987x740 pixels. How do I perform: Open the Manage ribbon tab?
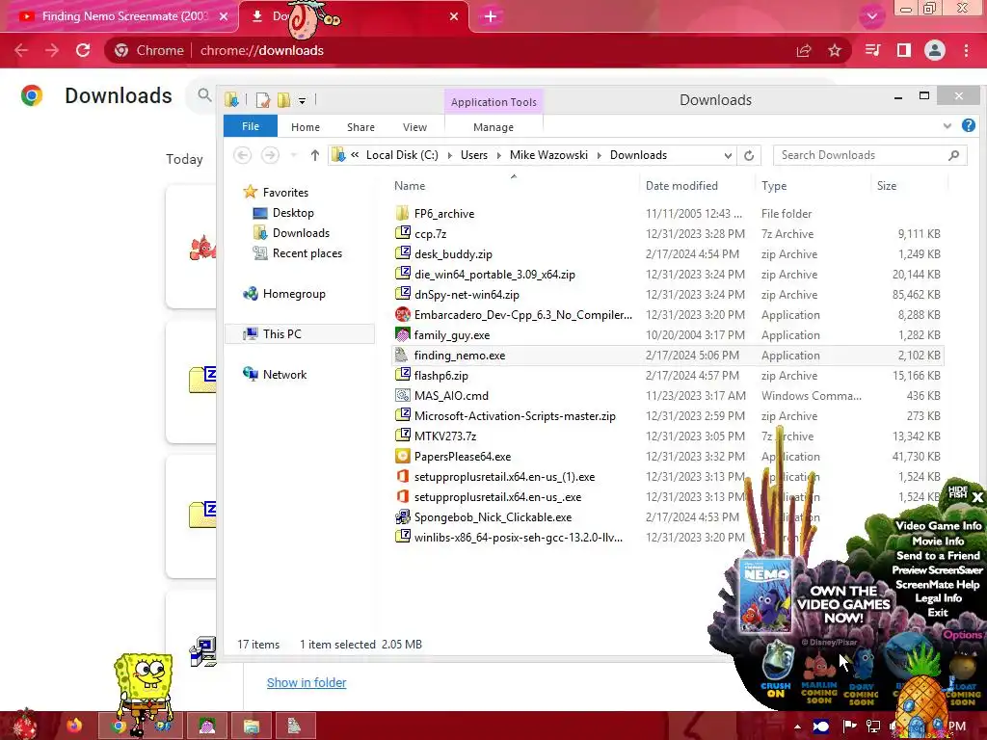tap(493, 127)
